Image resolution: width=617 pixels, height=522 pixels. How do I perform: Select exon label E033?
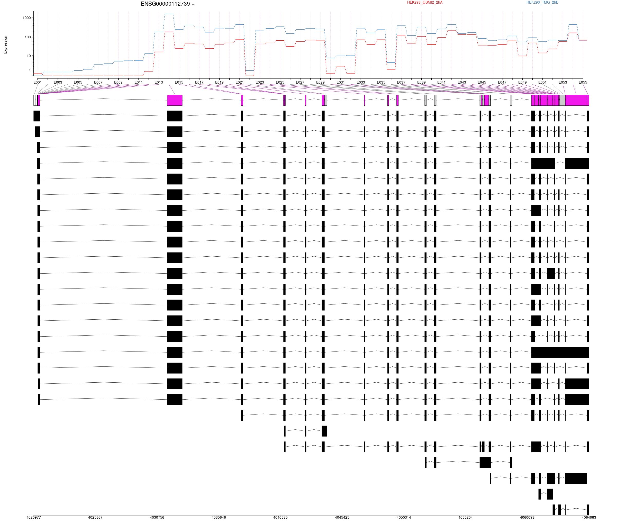point(361,82)
